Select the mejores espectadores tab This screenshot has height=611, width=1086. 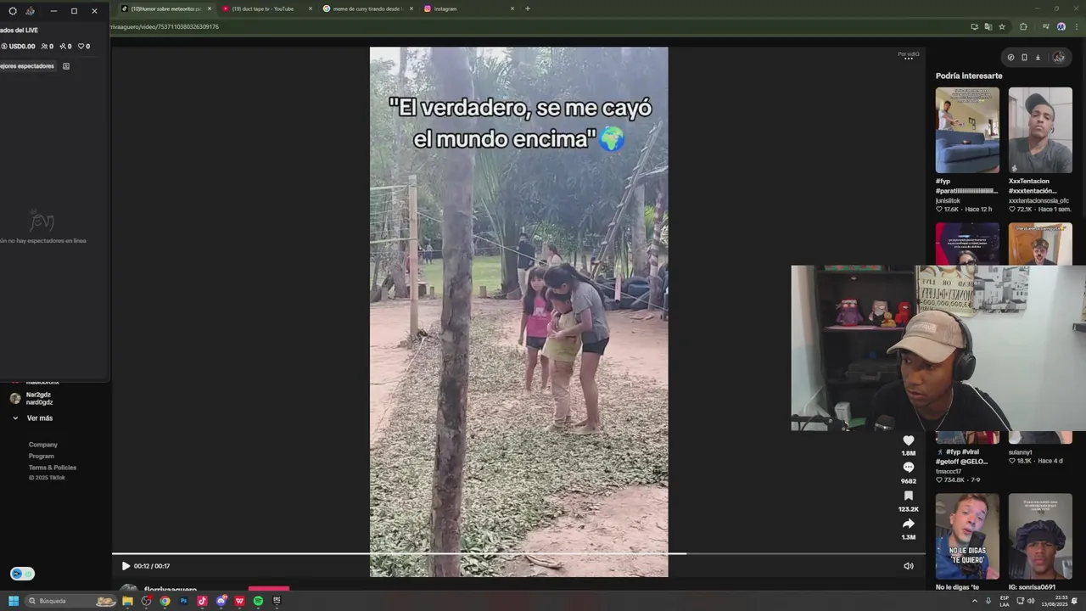pos(27,66)
